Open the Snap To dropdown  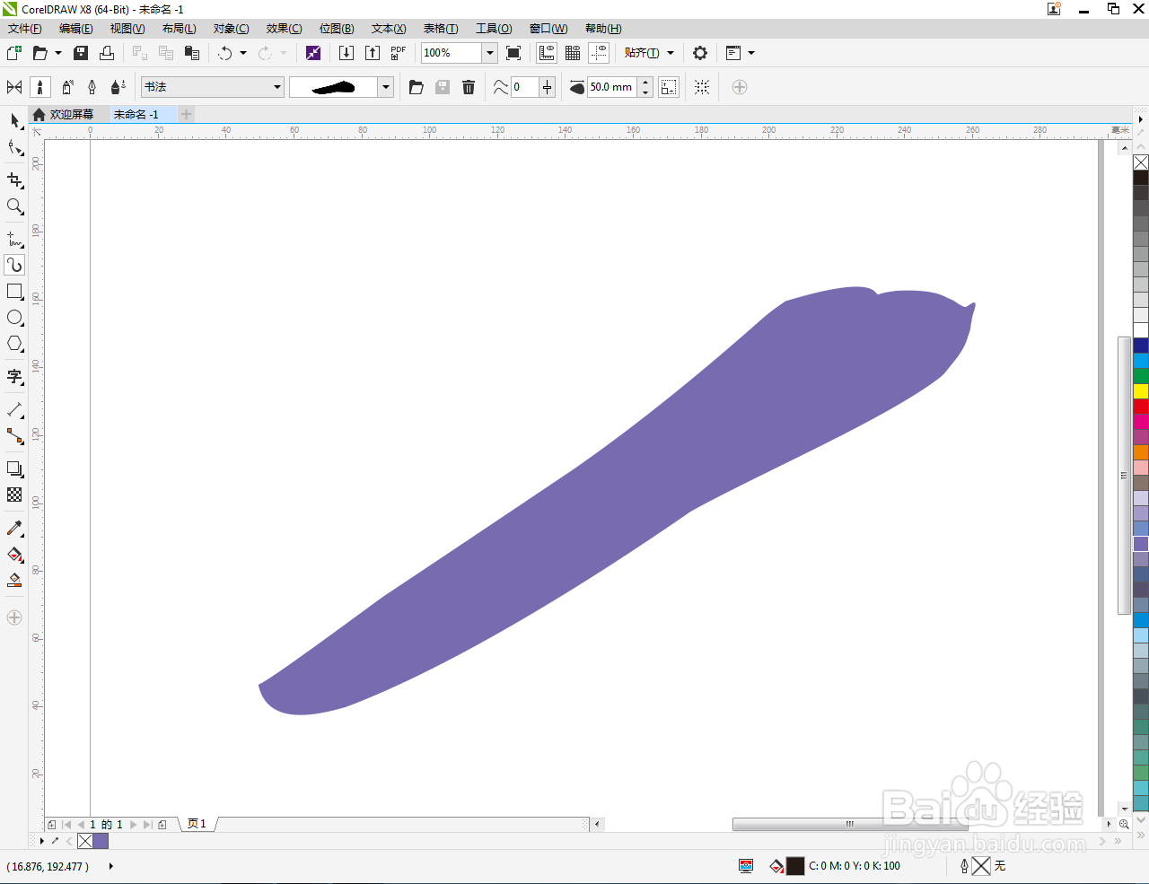(648, 53)
